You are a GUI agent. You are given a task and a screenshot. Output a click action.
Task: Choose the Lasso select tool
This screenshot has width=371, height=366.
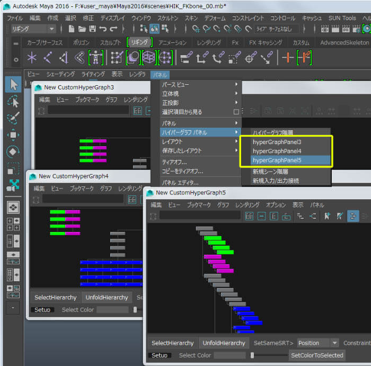point(13,101)
